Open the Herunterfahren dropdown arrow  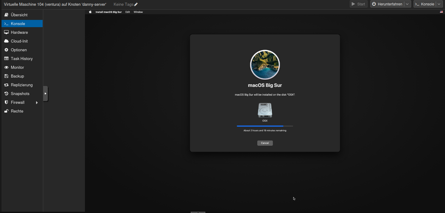click(408, 4)
